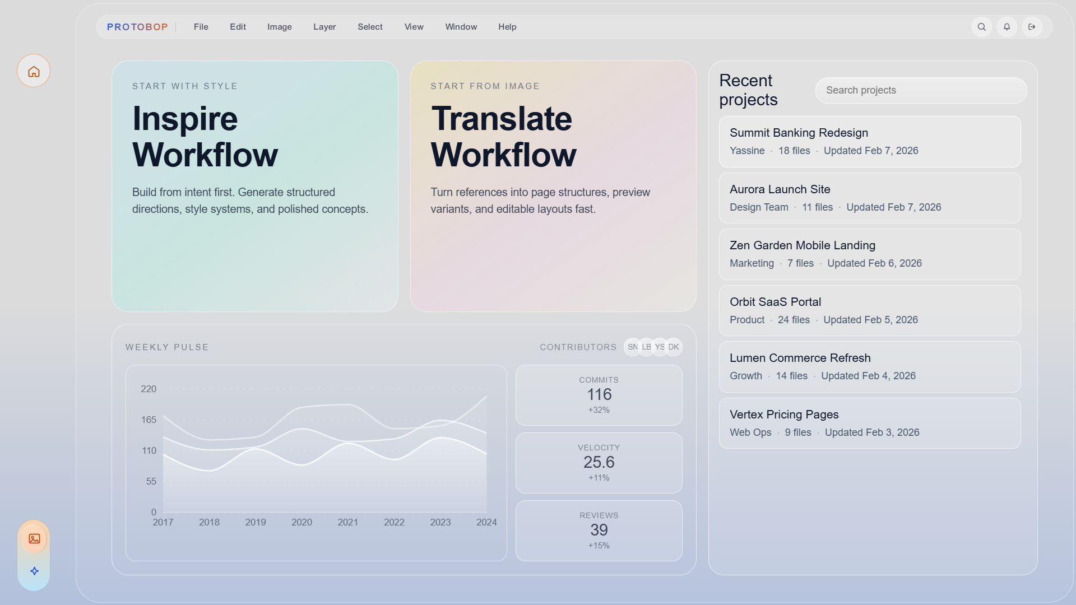This screenshot has width=1076, height=605.
Task: Open Summit Banking Redesign project
Action: click(x=870, y=142)
